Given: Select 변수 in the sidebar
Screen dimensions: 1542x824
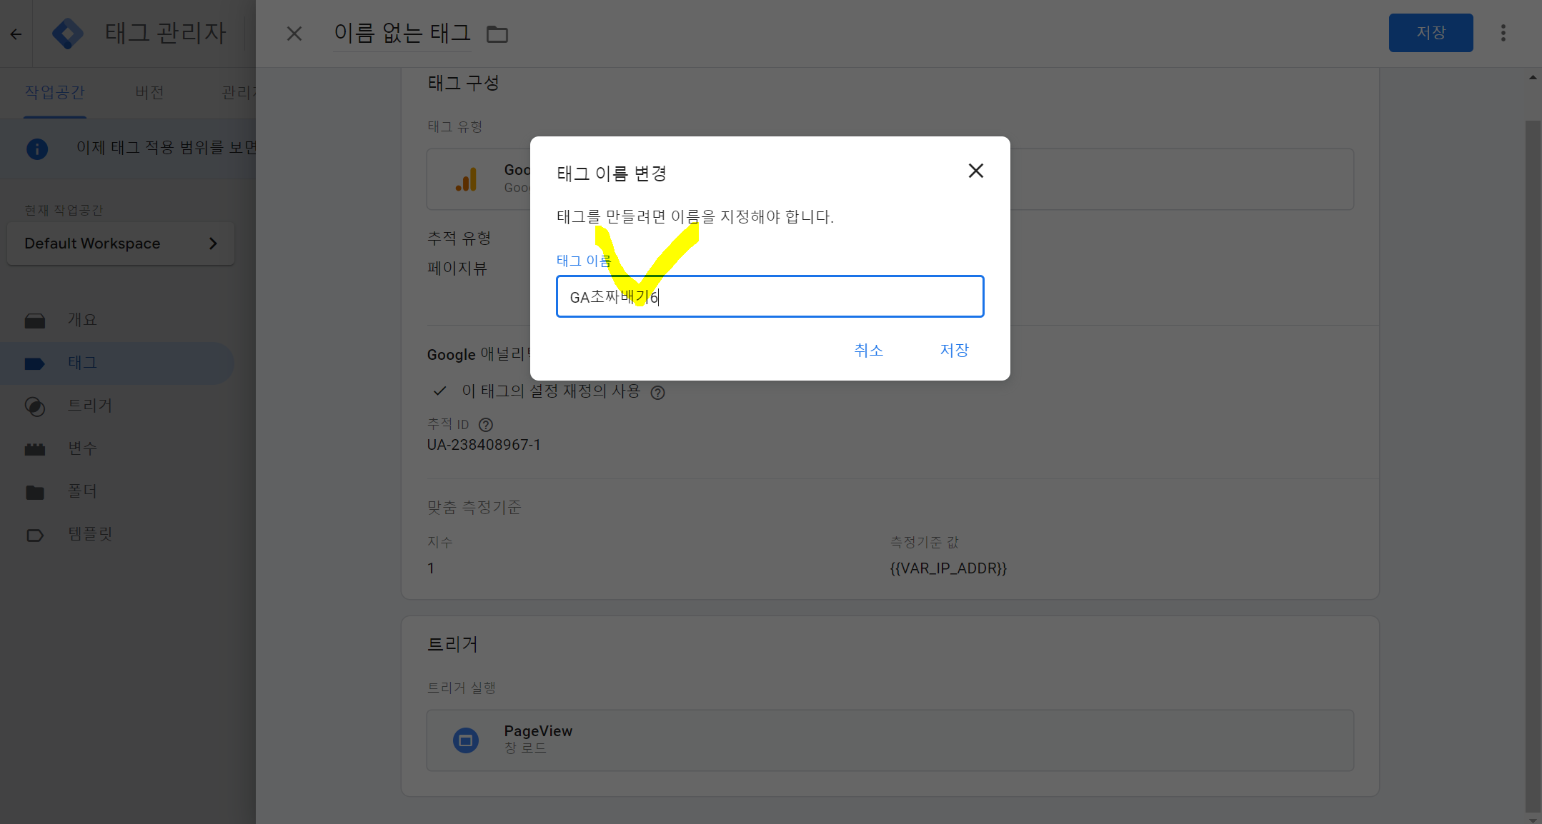Looking at the screenshot, I should click(81, 448).
